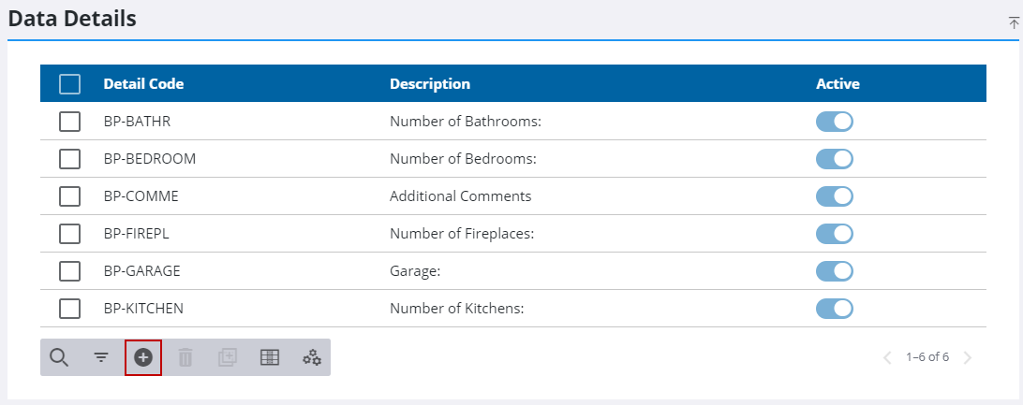1023x405 pixels.
Task: Click the filter icon in toolbar
Action: tap(101, 357)
